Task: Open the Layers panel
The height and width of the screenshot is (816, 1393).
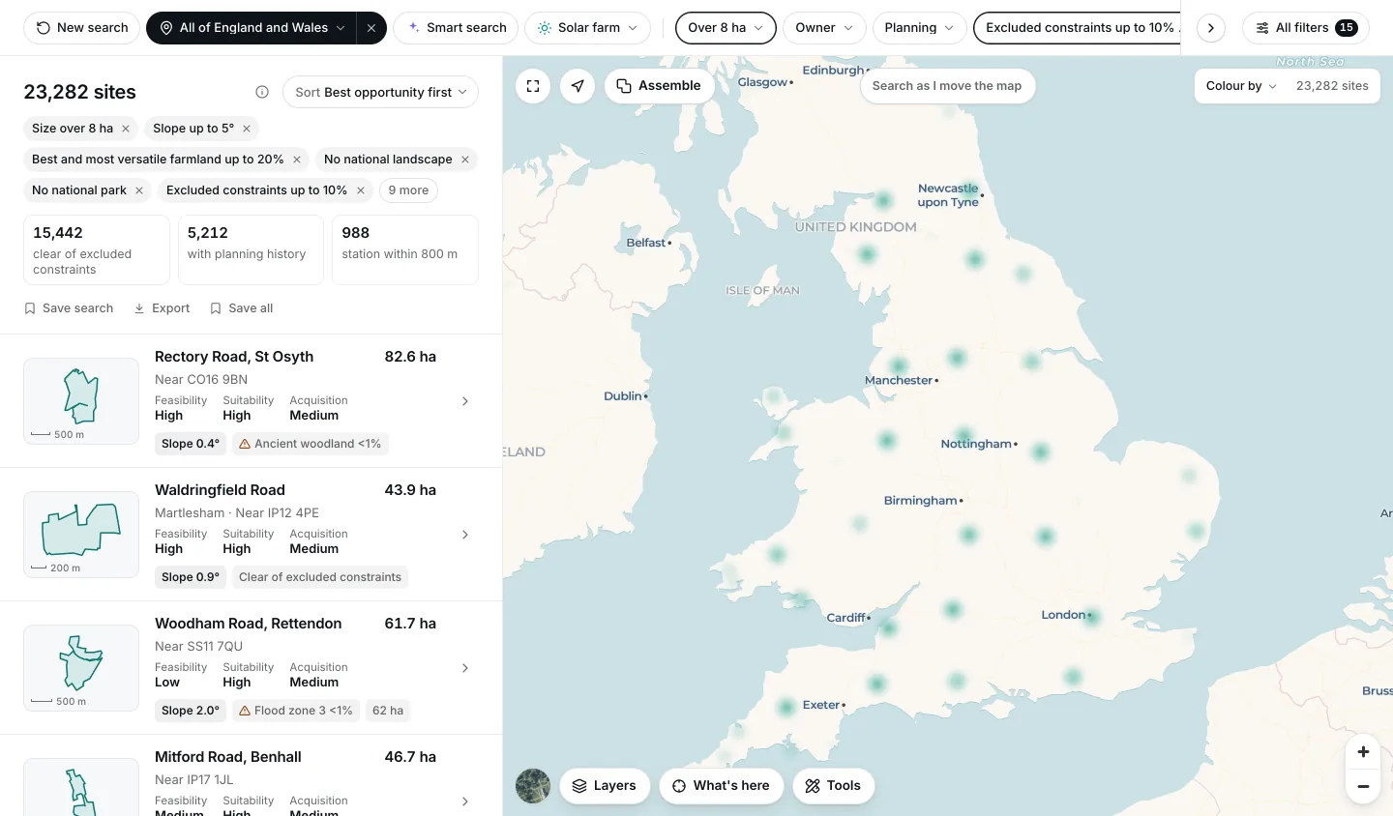Action: pyautogui.click(x=605, y=786)
